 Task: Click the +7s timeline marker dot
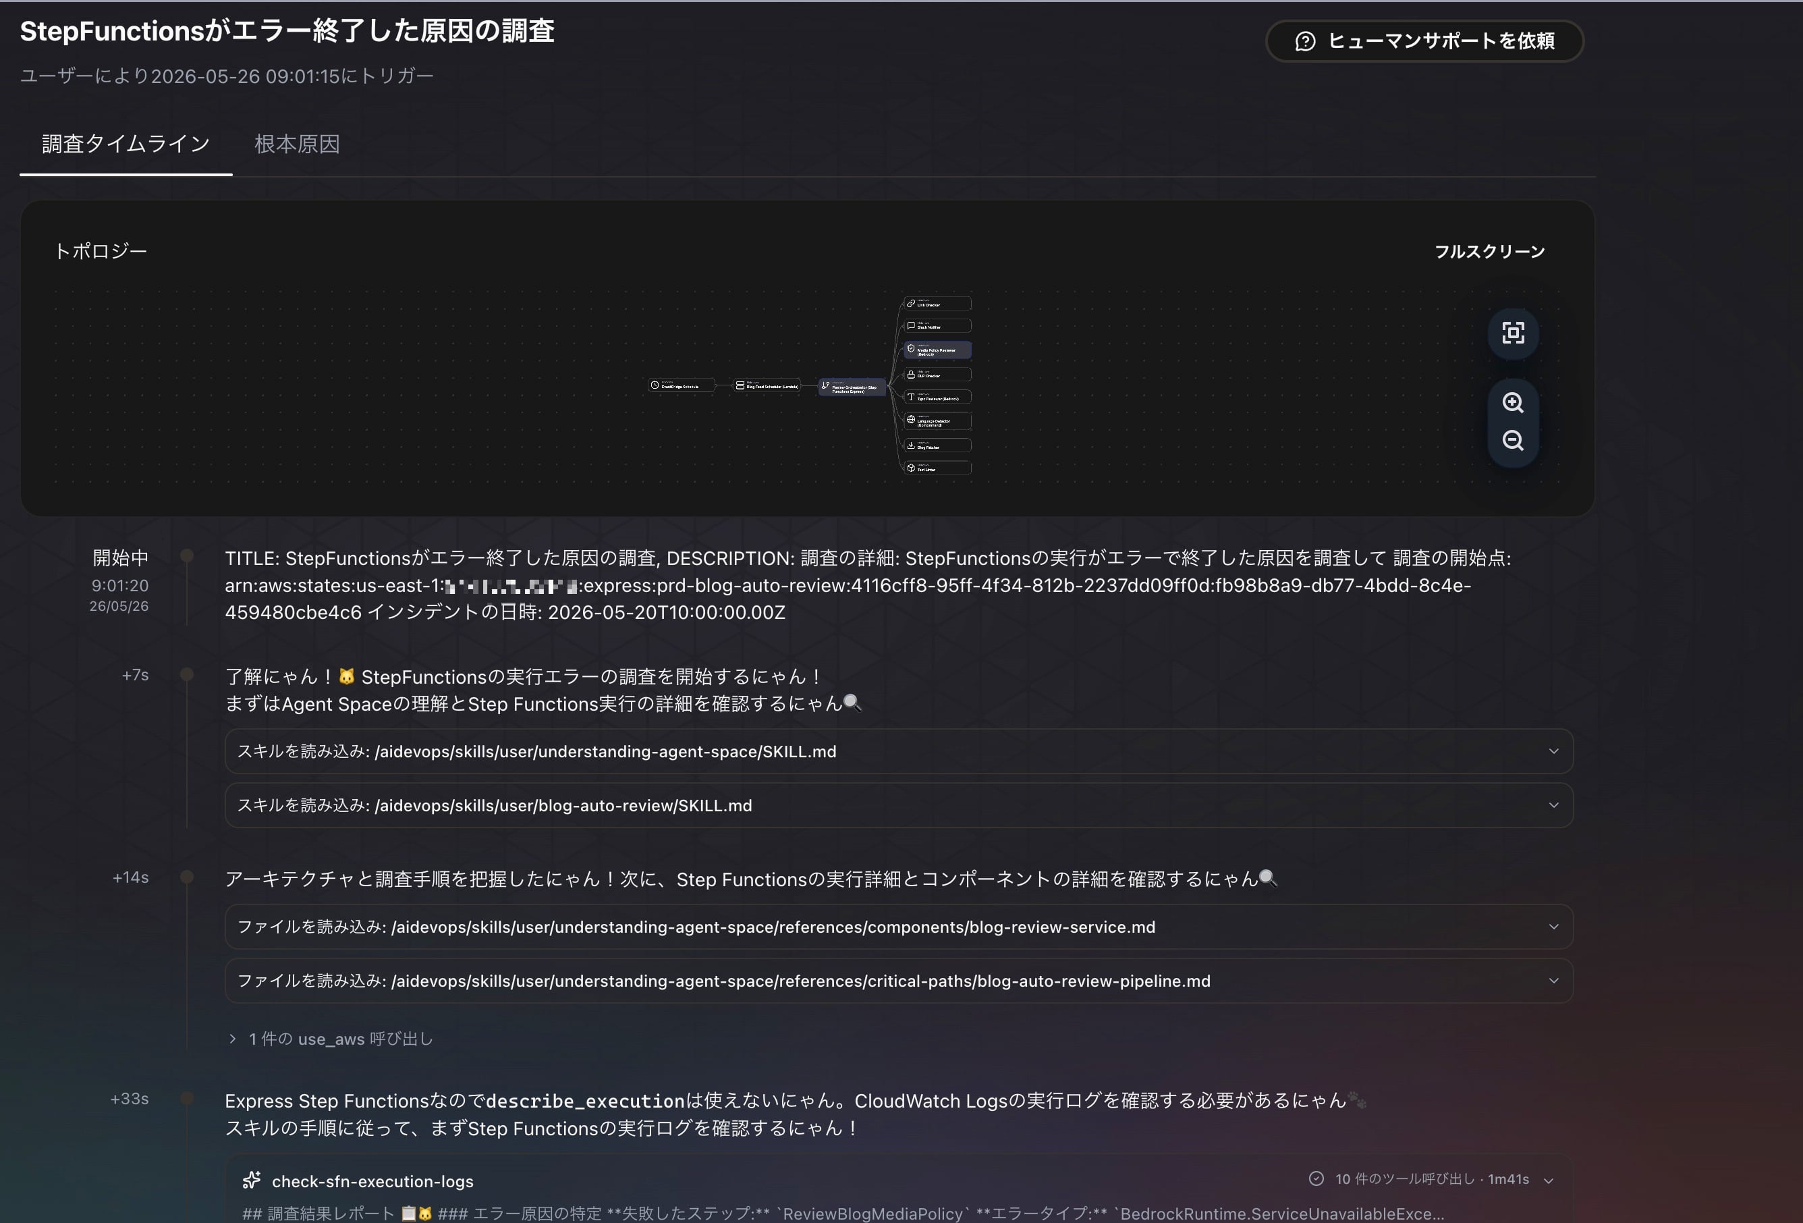point(187,674)
